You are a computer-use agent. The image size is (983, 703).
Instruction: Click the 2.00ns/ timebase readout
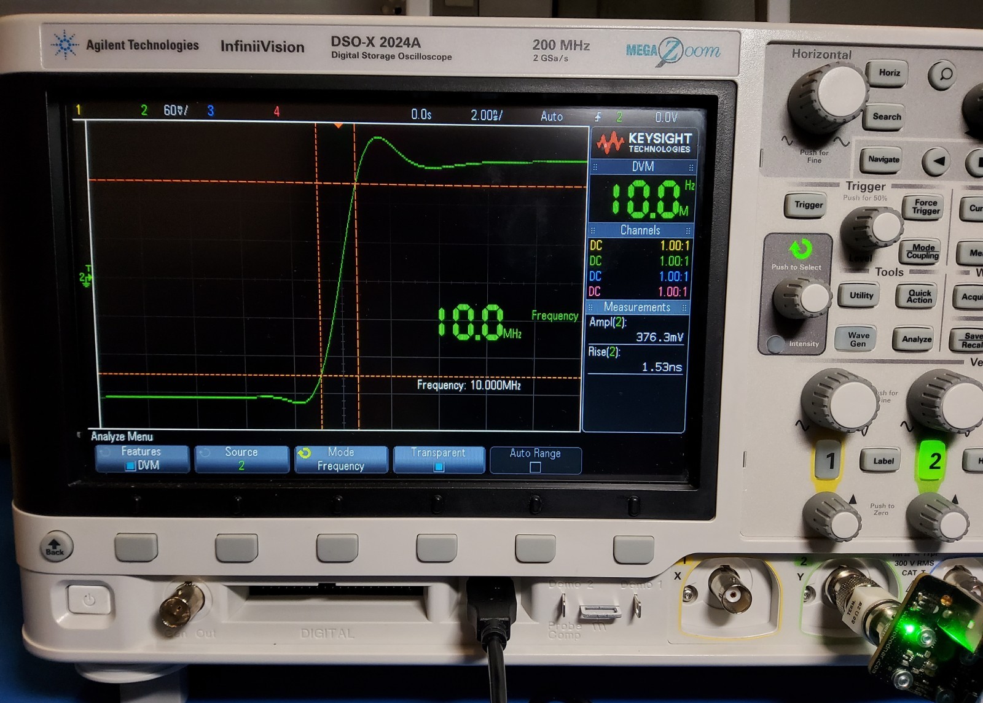point(487,115)
